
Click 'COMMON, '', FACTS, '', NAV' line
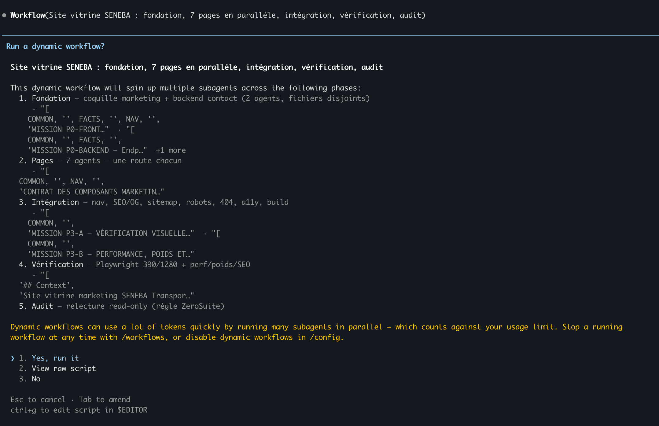coord(94,119)
